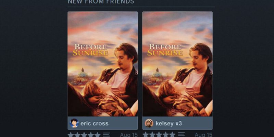Click Before Sunrise title on right poster
The image size is (274, 137).
(x=165, y=50)
